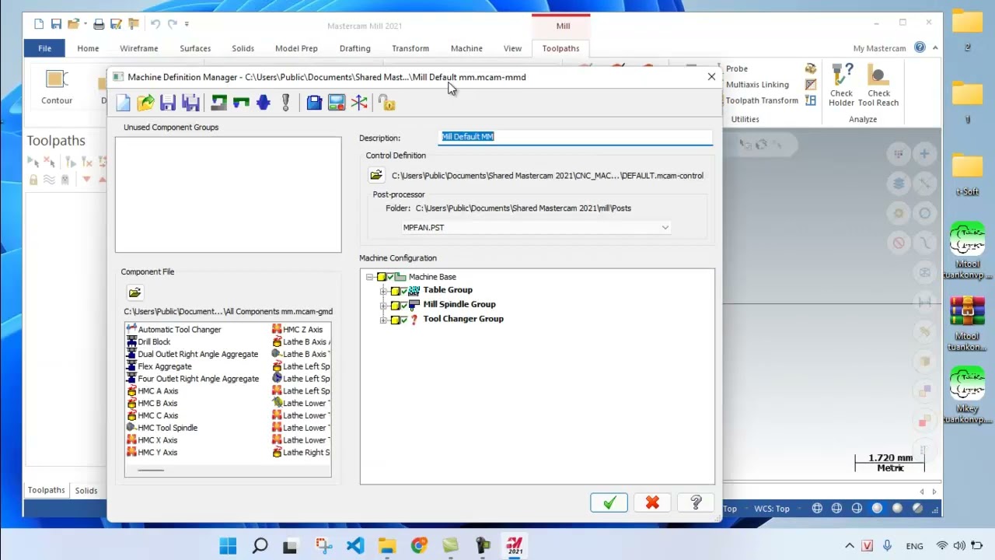Open the MPFAN.PST post-processor dropdown
Viewport: 995px width, 560px height.
click(665, 227)
